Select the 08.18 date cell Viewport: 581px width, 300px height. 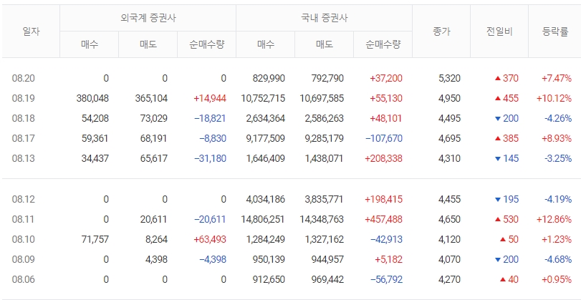(24, 118)
